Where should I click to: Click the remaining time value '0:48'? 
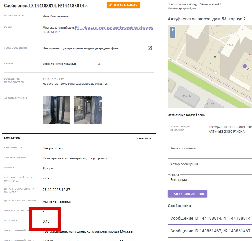click(46, 221)
